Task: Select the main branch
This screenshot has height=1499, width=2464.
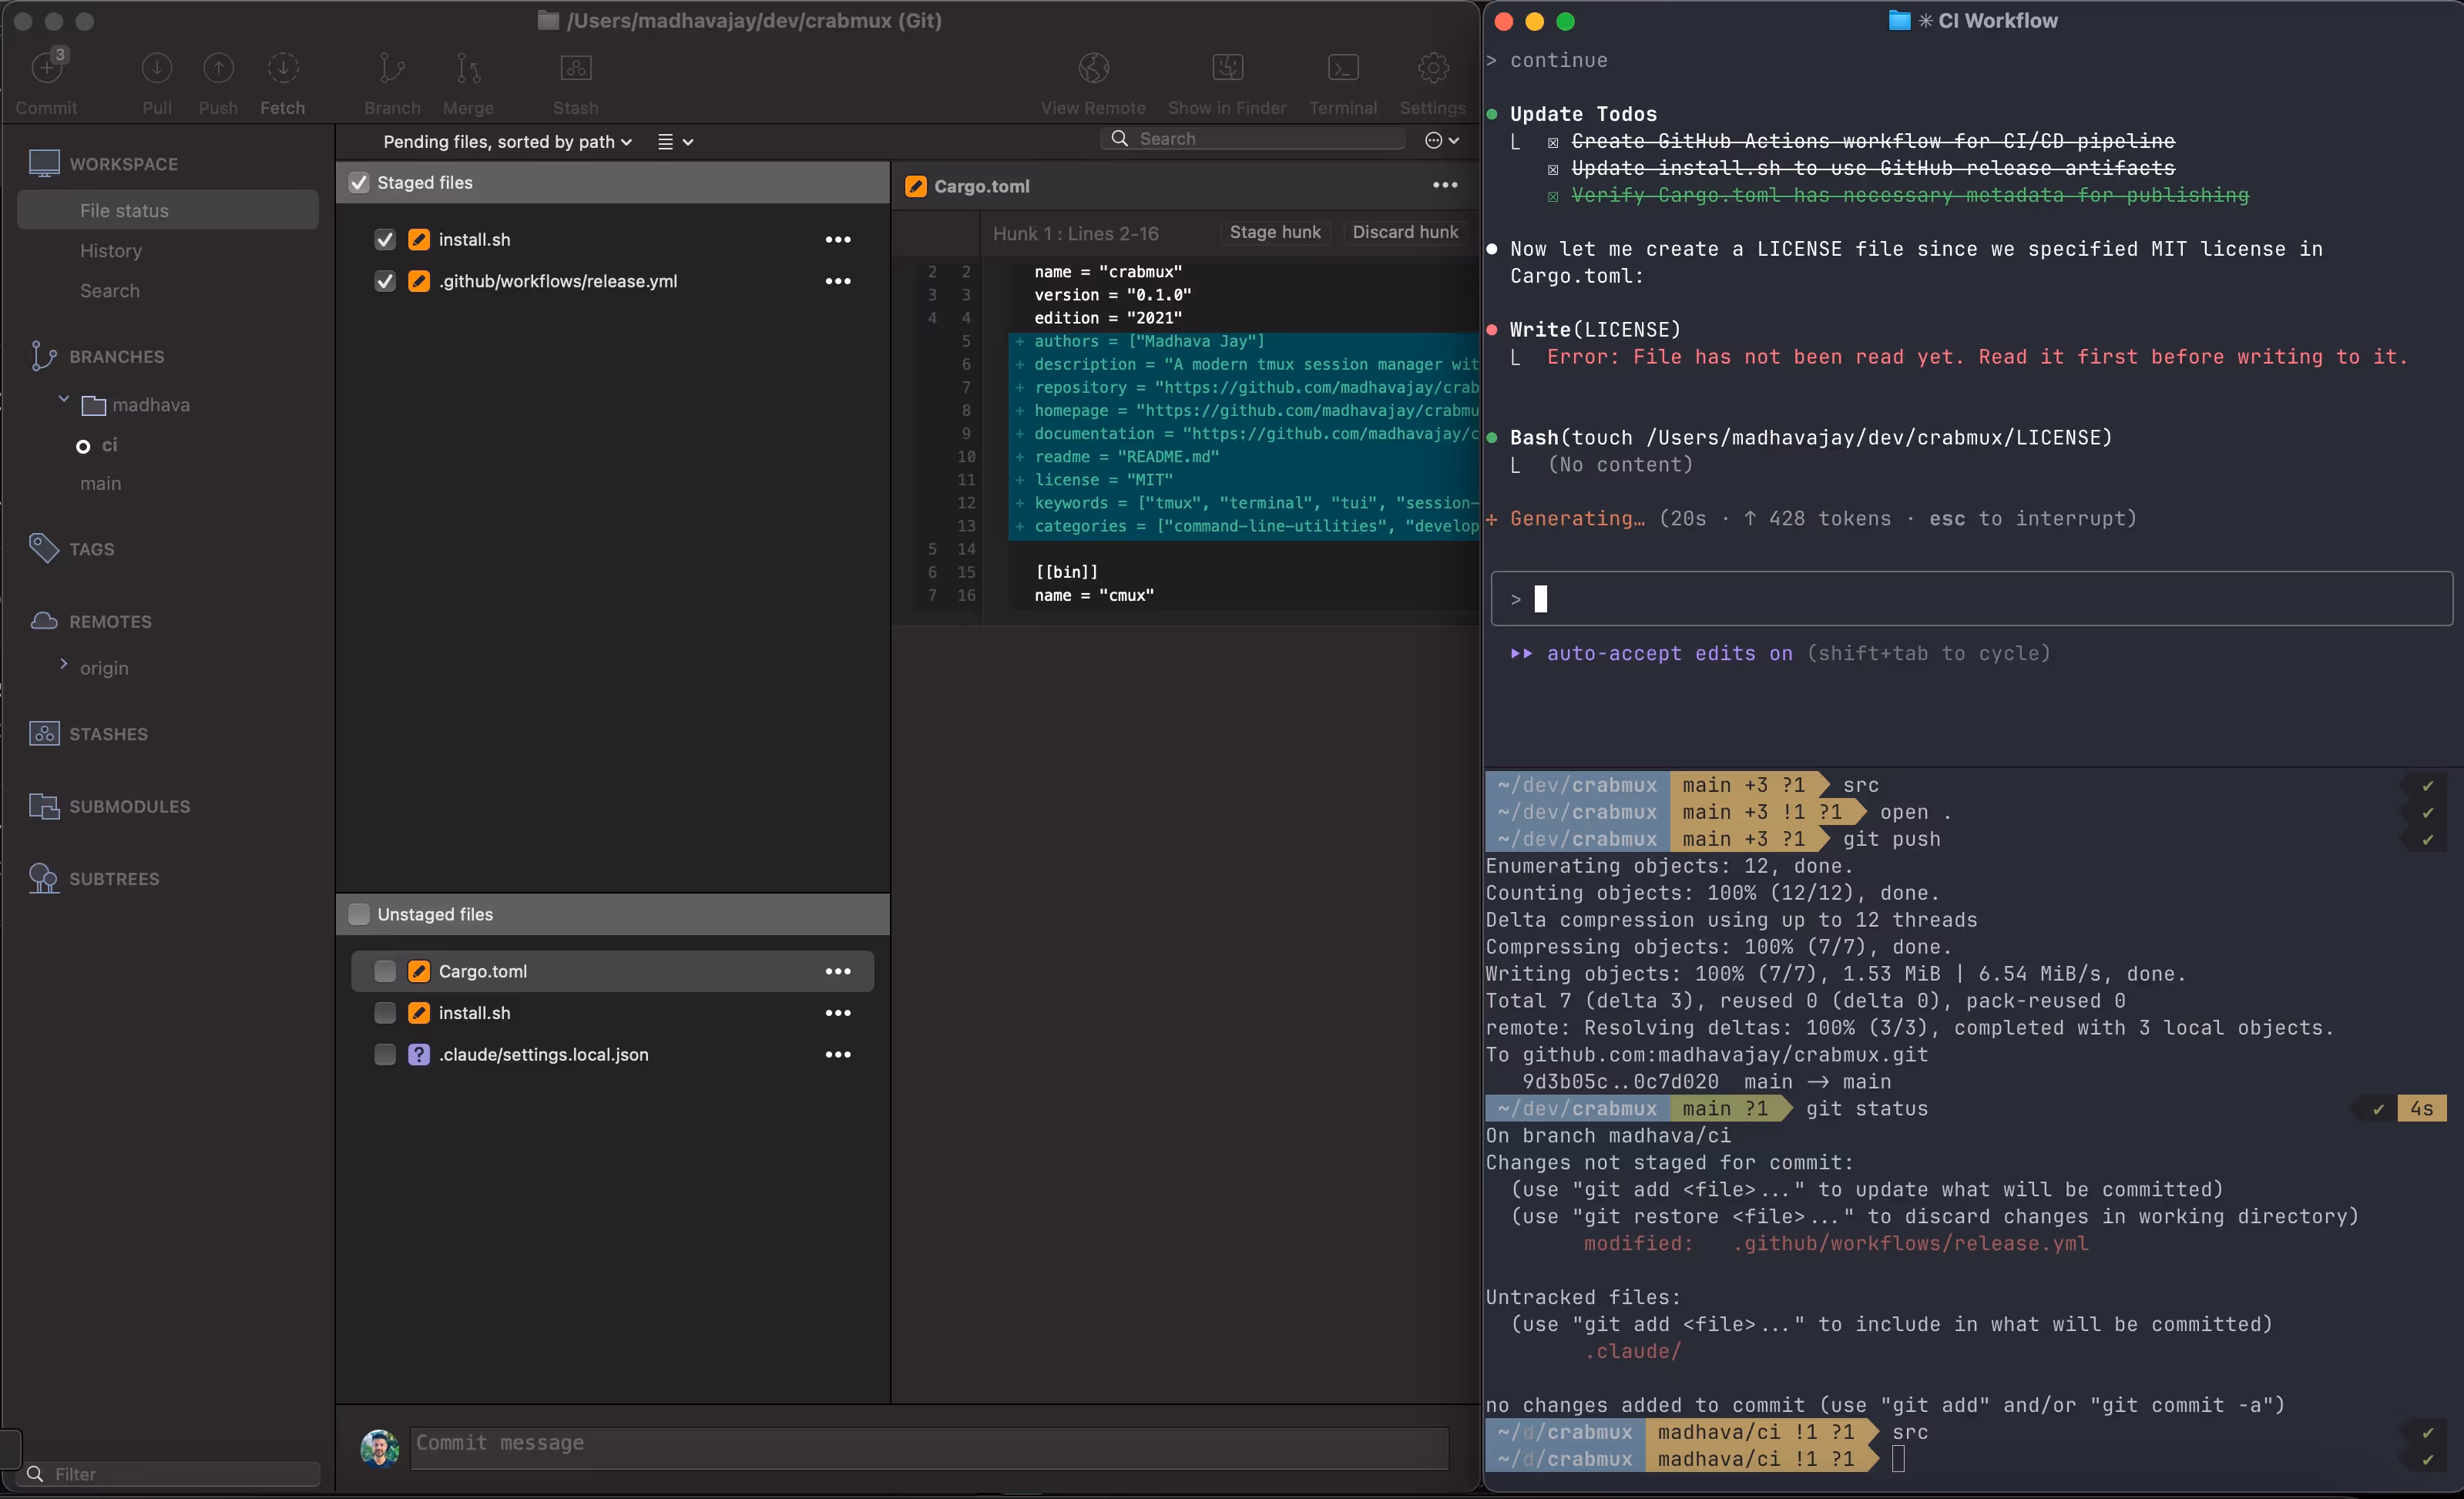Action: click(100, 483)
